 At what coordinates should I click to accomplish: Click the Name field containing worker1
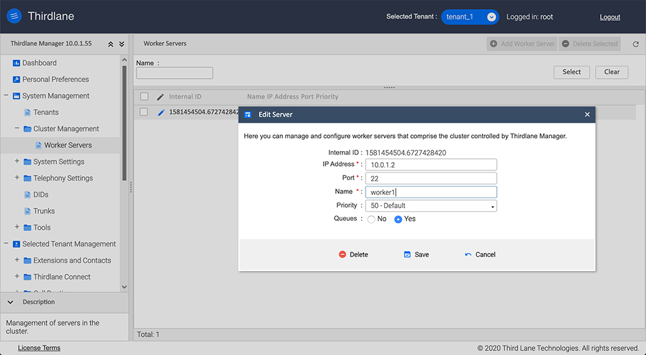point(431,192)
